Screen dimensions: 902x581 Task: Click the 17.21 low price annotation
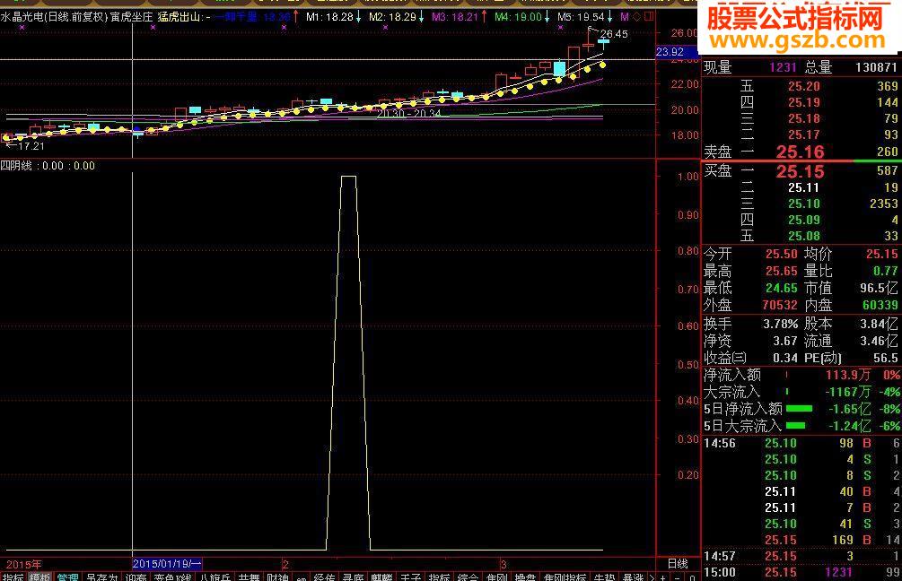pyautogui.click(x=31, y=146)
